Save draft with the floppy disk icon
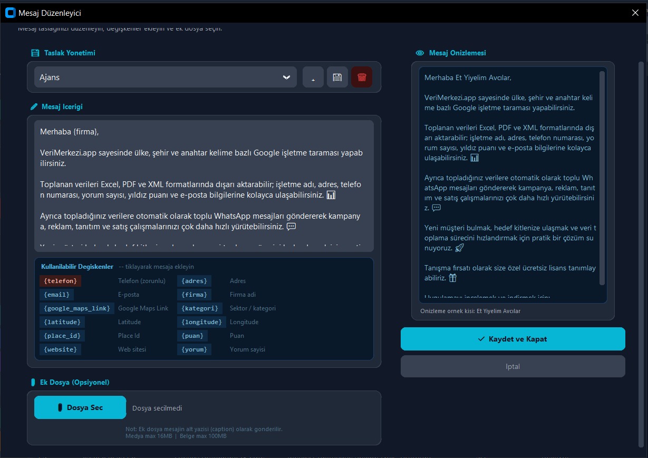 [337, 77]
